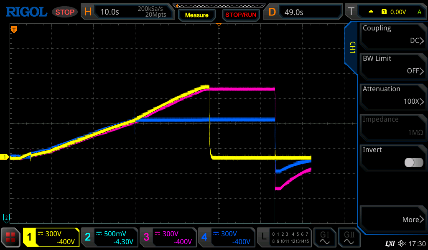
Task: Open the logic analyzer L channel panel
Action: pyautogui.click(x=284, y=237)
